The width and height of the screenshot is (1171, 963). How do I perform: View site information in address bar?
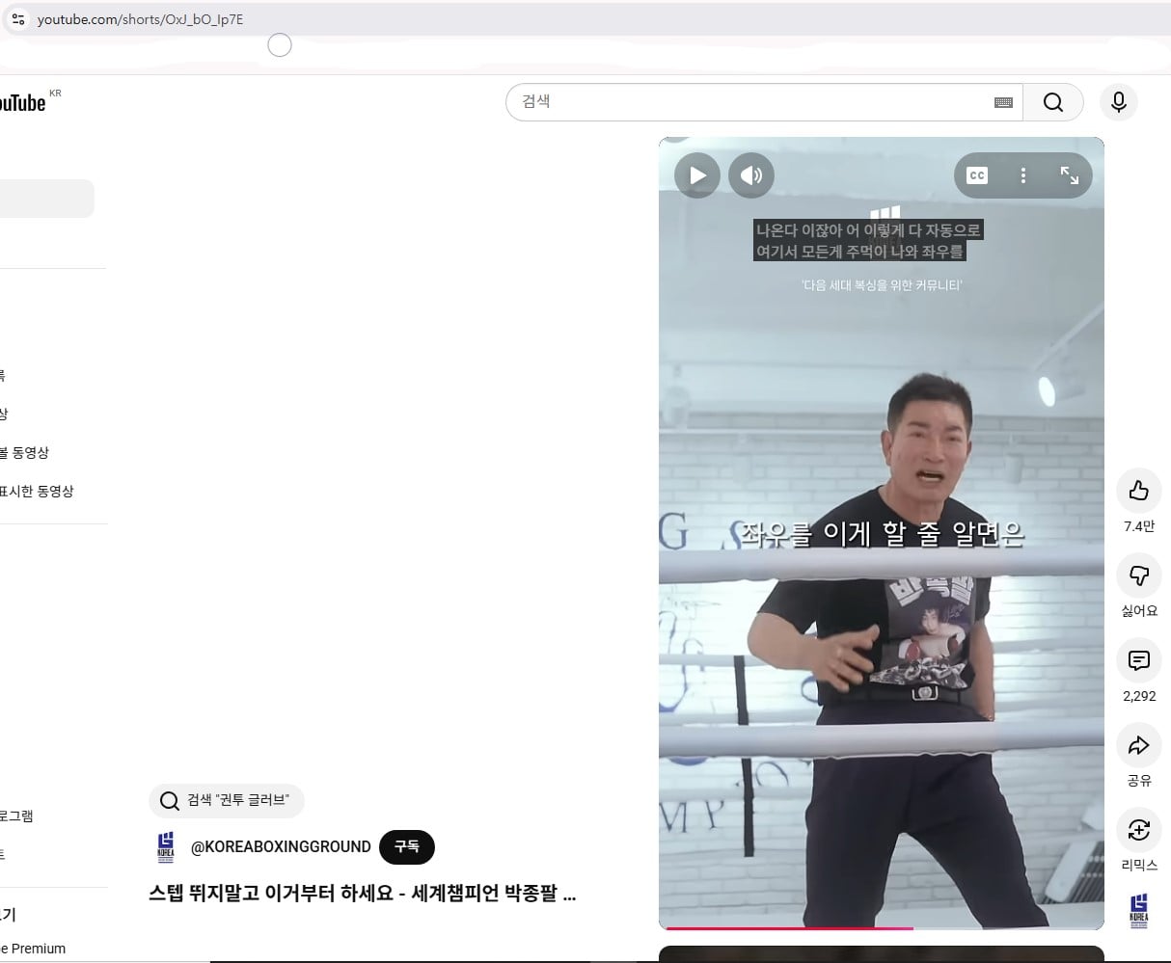pos(18,19)
